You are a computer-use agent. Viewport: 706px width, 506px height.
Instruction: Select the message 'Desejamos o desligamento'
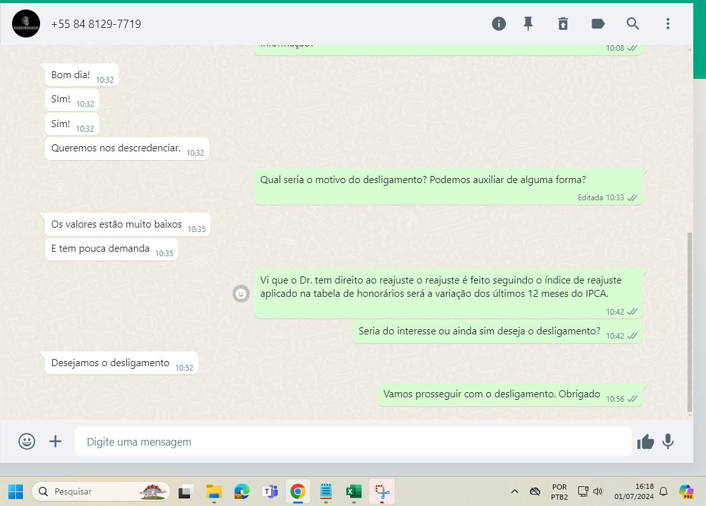[x=121, y=363]
